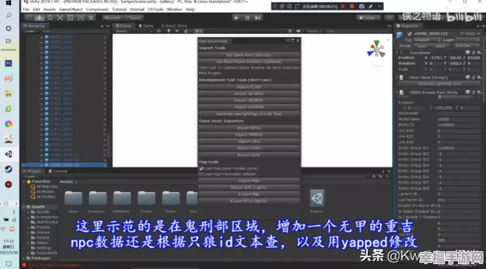Open Flver Mesh component help icon

[x=468, y=77]
